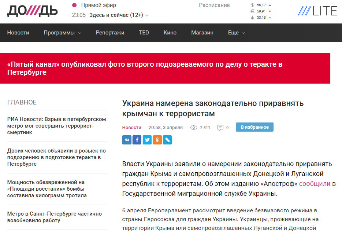
Task: Share the article on VK
Action: tap(127, 140)
